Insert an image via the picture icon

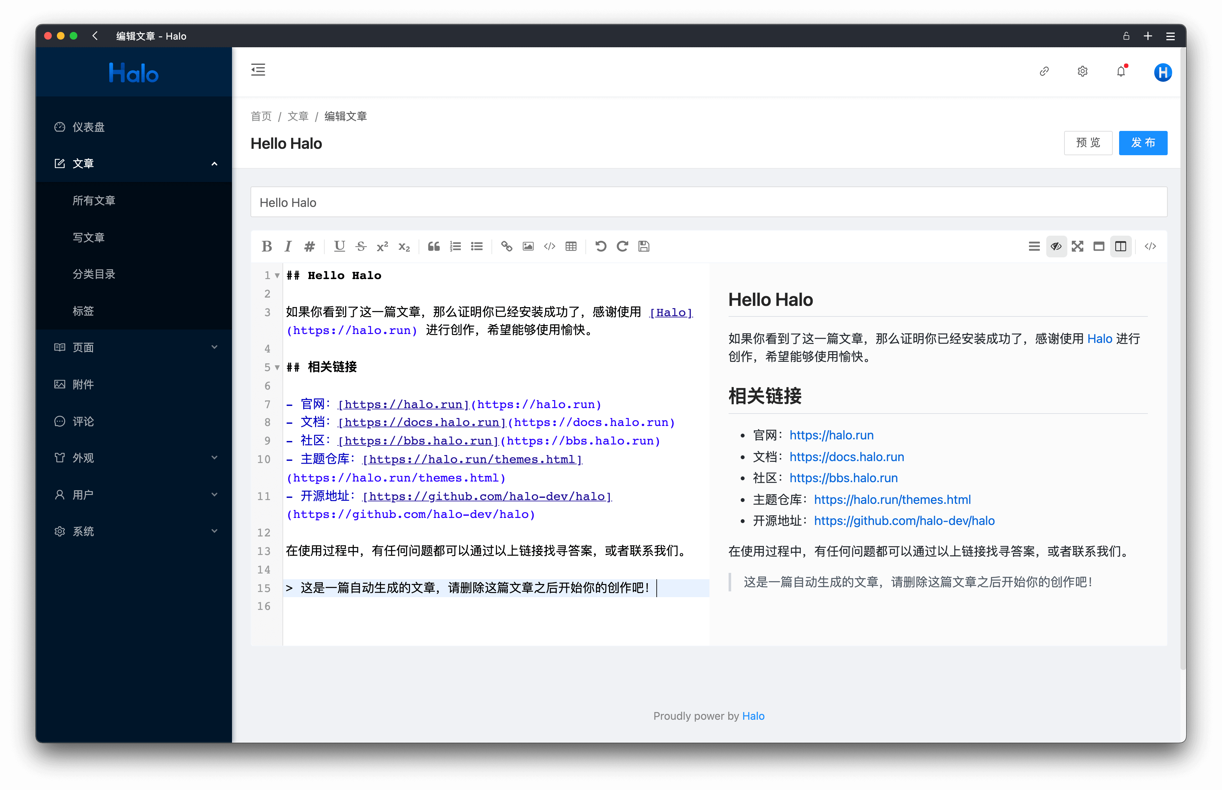click(x=528, y=246)
